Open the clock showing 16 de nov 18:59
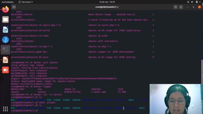This screenshot has height=114, width=203. (107, 2)
